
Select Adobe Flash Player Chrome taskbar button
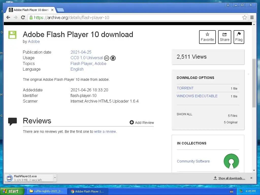point(88,191)
